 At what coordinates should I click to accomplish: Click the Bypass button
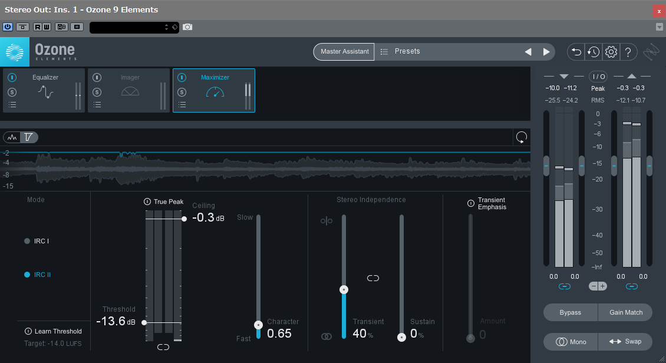[571, 312]
